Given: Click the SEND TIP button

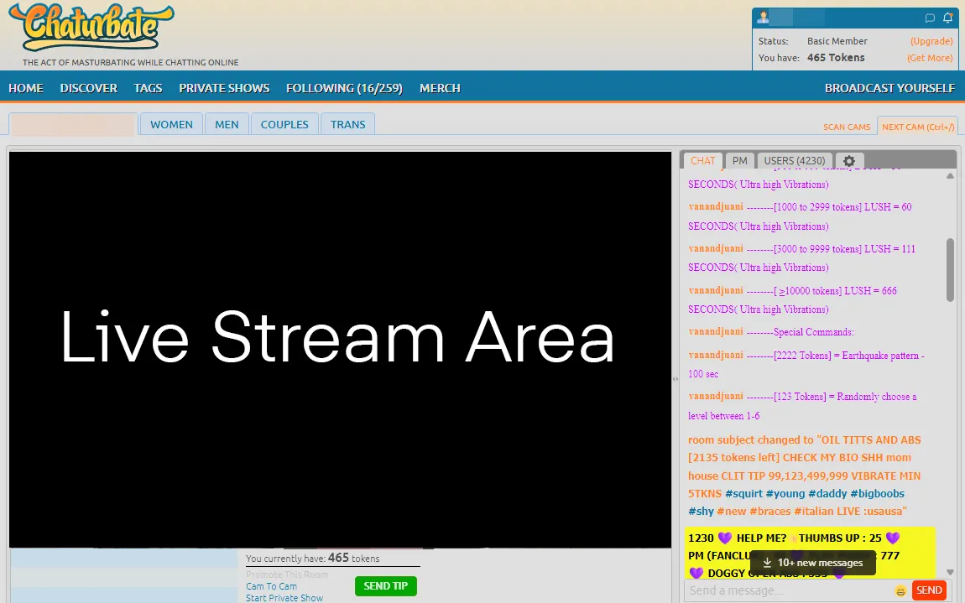Looking at the screenshot, I should [385, 586].
